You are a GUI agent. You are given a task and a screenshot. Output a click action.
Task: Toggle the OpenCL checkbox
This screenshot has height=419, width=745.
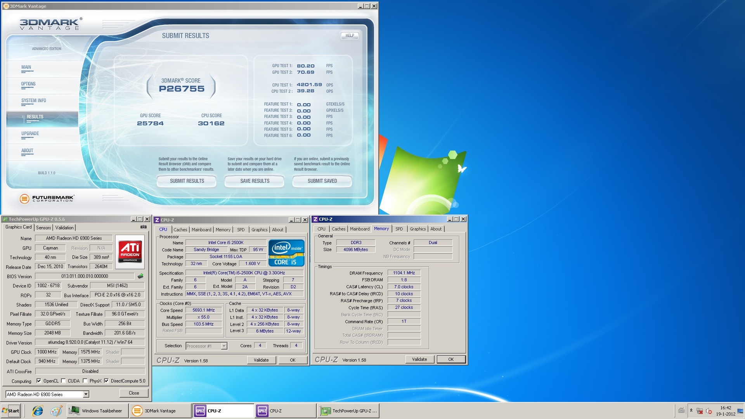tap(39, 381)
